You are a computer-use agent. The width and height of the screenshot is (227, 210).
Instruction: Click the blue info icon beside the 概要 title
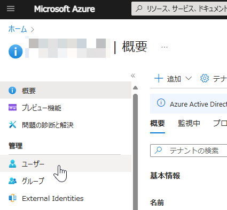click(x=15, y=51)
